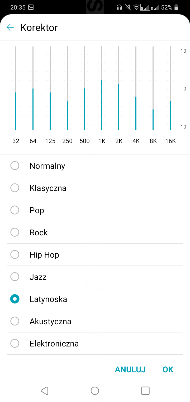Image resolution: width=190 pixels, height=402 pixels.
Task: Choose the Hip Hop preset
Action: [15, 255]
